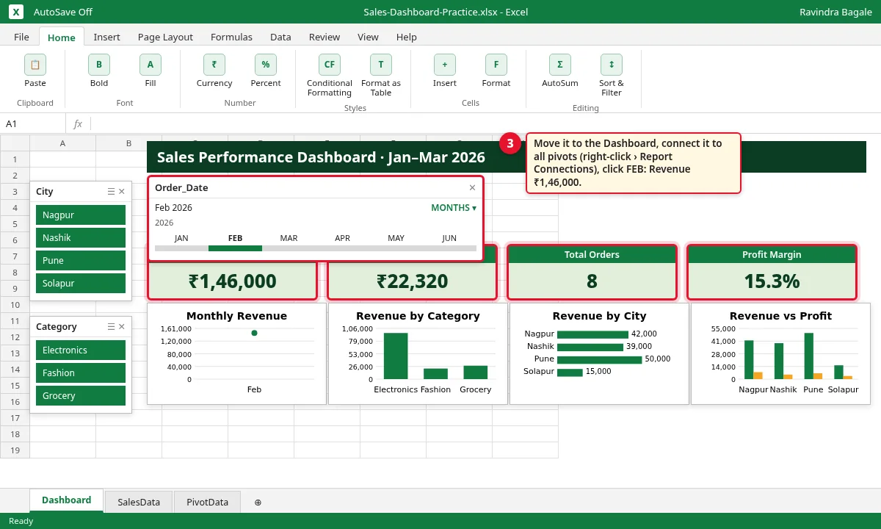Open the Review ribbon tab

click(x=325, y=37)
